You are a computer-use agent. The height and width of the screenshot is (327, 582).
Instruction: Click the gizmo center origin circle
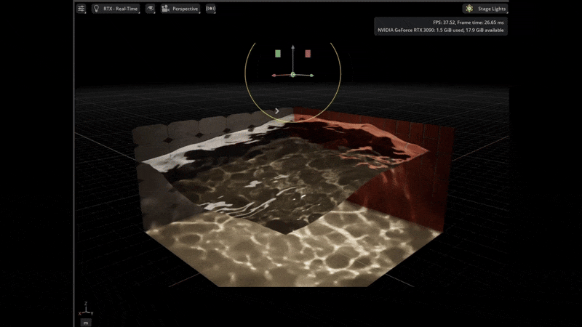click(292, 74)
